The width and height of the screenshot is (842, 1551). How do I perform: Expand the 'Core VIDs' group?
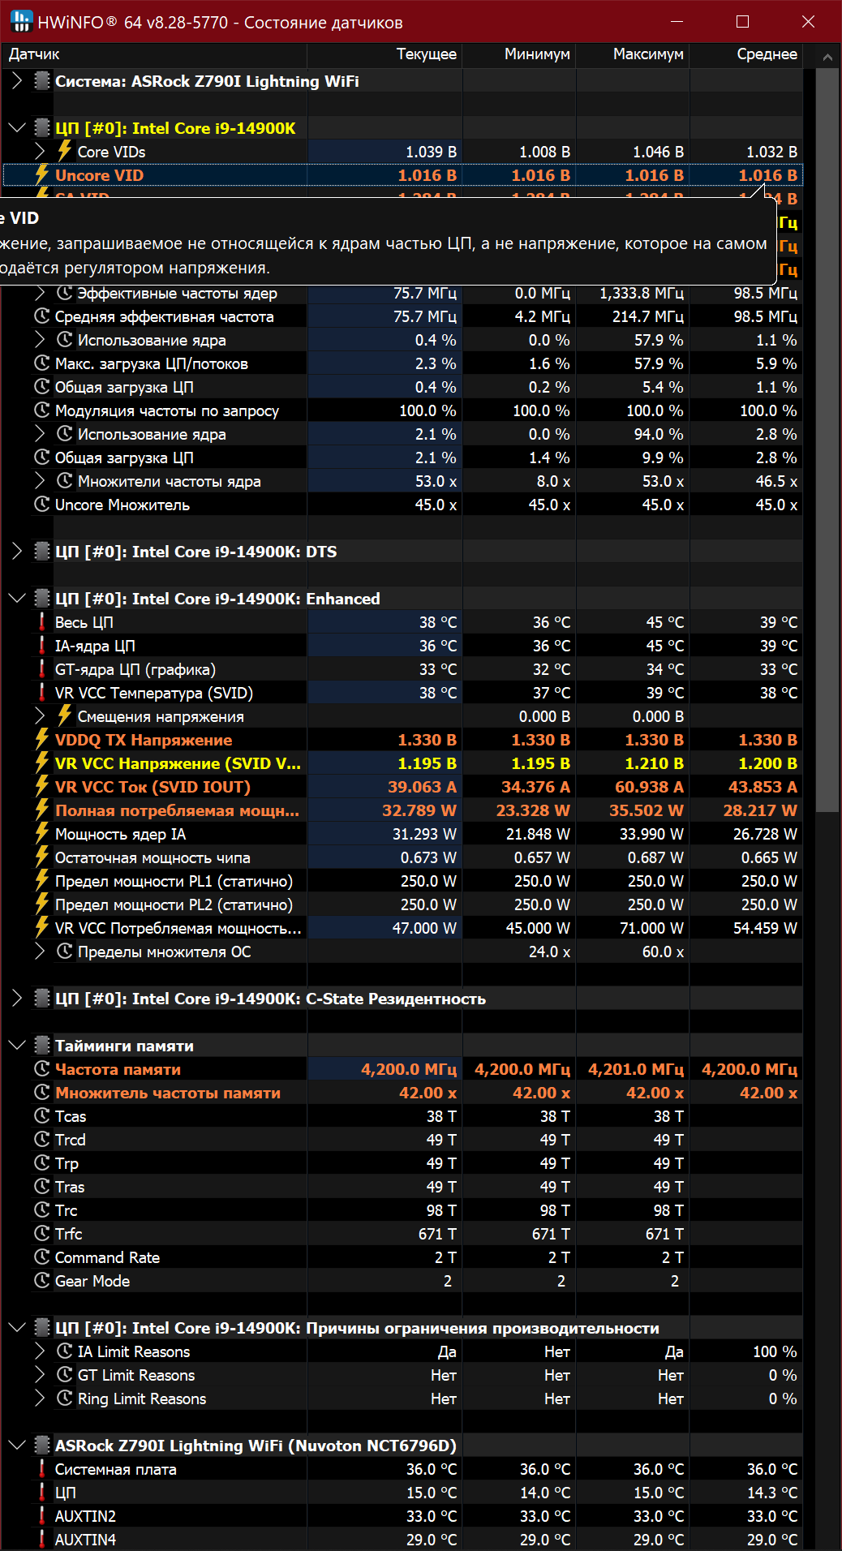[40, 152]
